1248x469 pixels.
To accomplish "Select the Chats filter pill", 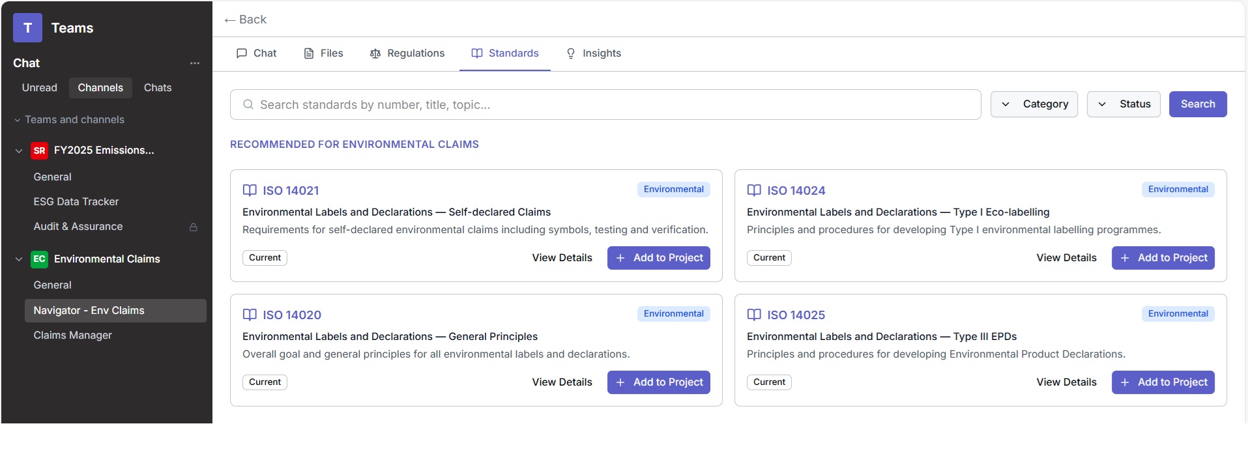I will pos(158,88).
